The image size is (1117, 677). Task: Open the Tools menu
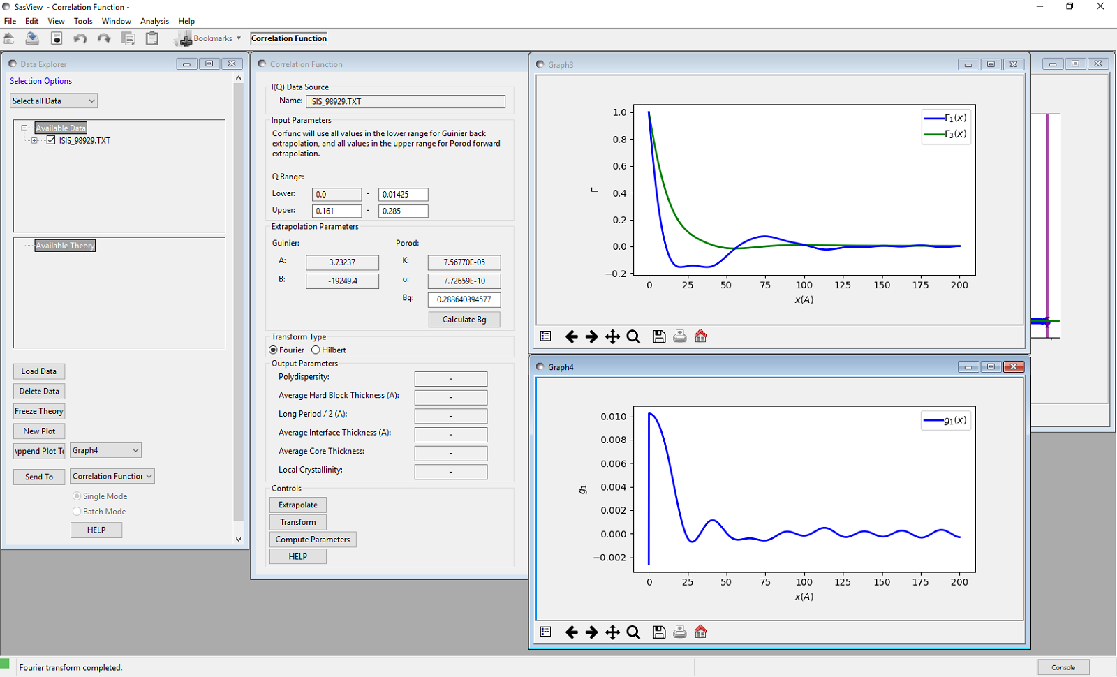coord(83,21)
